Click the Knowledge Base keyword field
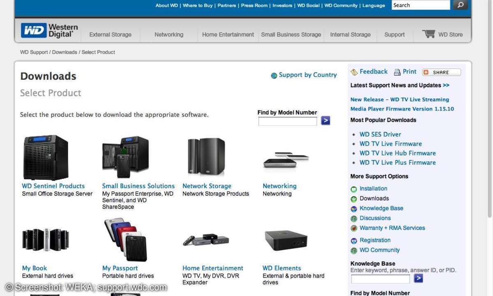Screen dimensions: 493x296 [380, 279]
